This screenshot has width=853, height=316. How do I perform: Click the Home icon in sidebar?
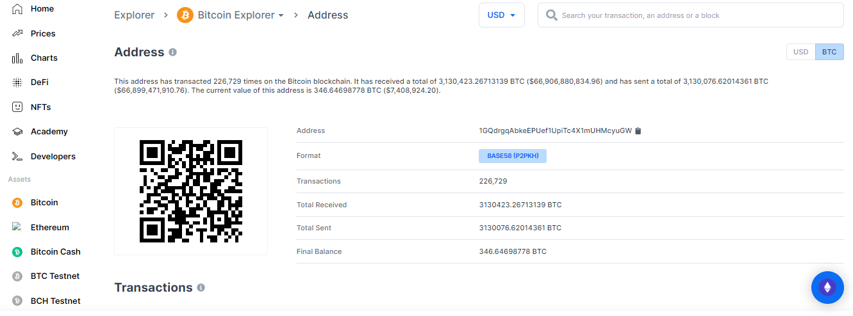17,9
